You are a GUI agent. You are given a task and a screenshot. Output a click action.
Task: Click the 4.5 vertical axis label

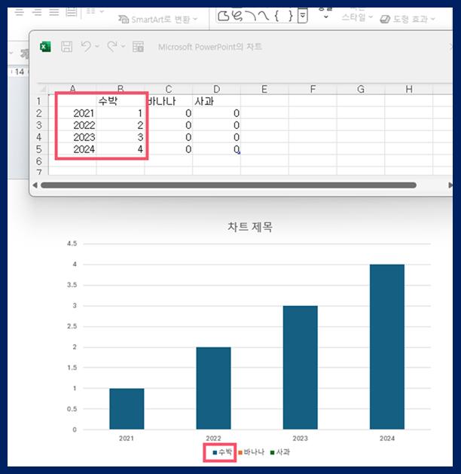[x=72, y=243]
